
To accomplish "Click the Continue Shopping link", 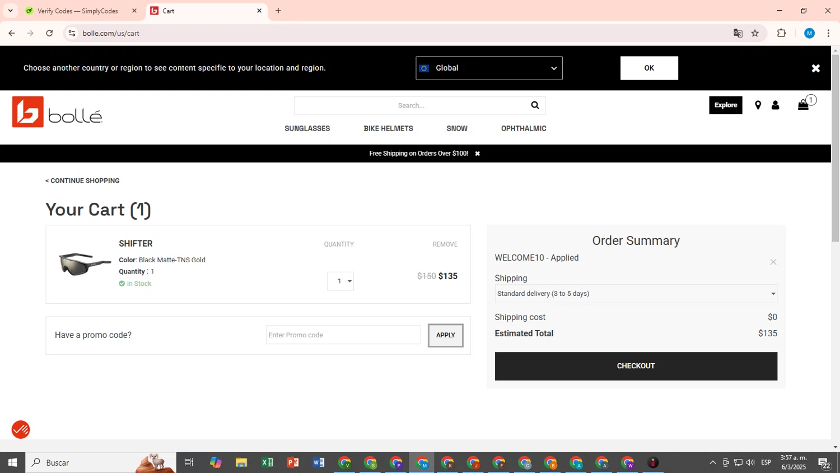I will click(82, 180).
